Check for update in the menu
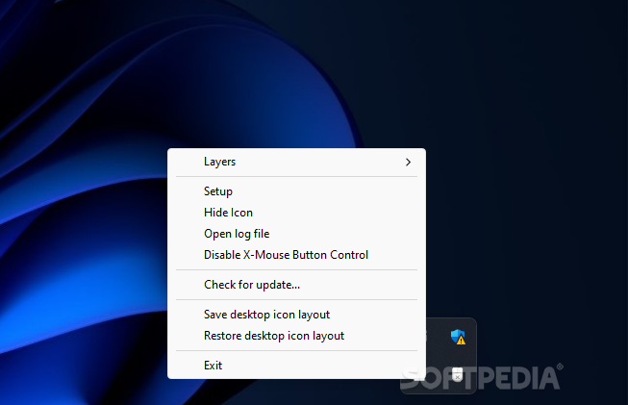This screenshot has height=405, width=628. [x=296, y=285]
